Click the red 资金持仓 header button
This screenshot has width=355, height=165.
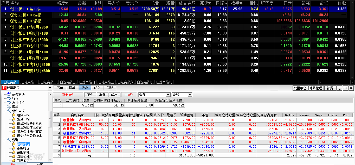pos(68,95)
